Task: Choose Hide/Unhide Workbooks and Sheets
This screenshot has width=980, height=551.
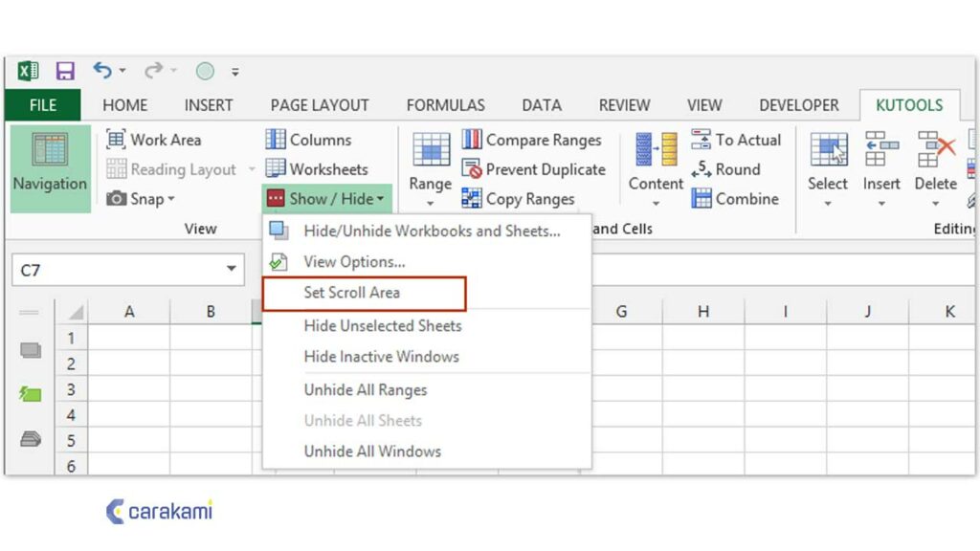Action: [427, 231]
